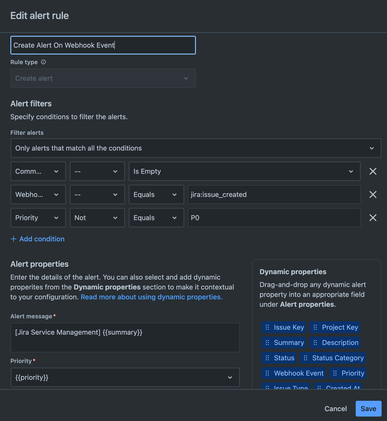Open the Filter alerts match conditions dropdown
Screen dimensions: 387x421
pos(196,148)
